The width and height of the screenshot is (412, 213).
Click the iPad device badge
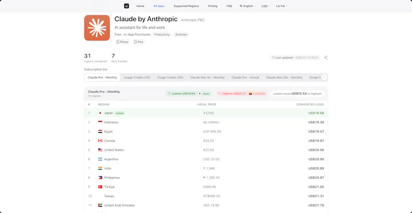(139, 42)
